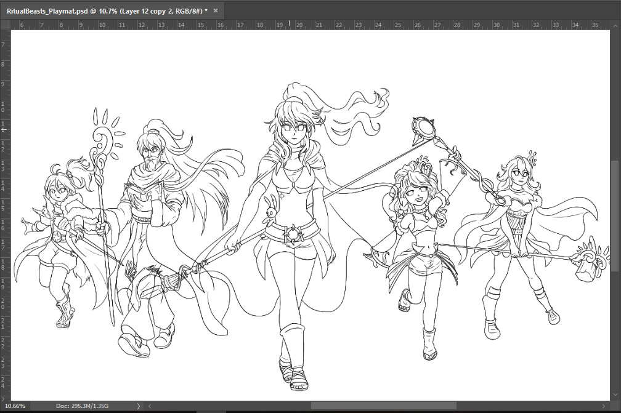Click the horizontal scrollbar left arrow

(150, 406)
